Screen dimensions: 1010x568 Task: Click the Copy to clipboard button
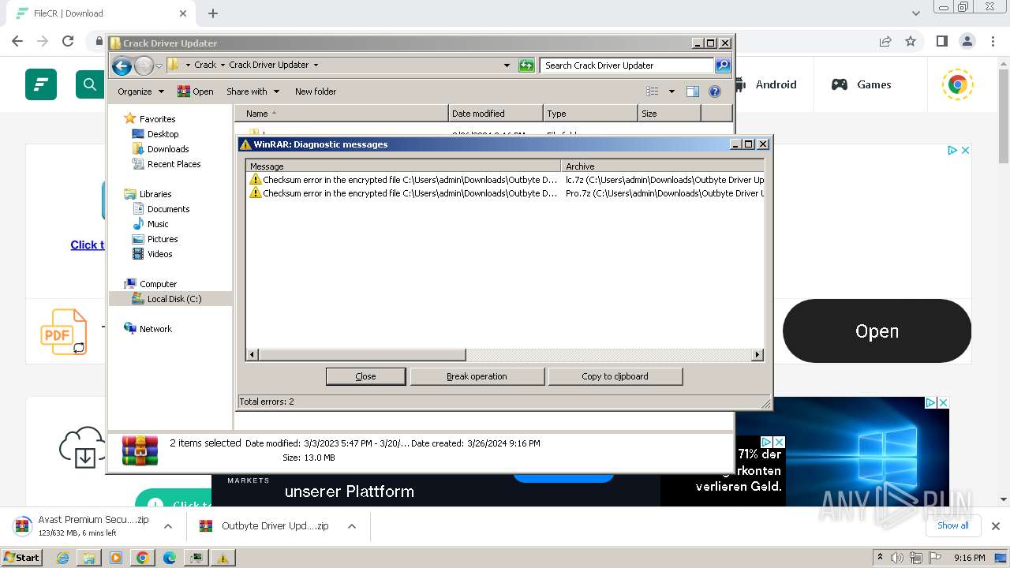pyautogui.click(x=615, y=376)
